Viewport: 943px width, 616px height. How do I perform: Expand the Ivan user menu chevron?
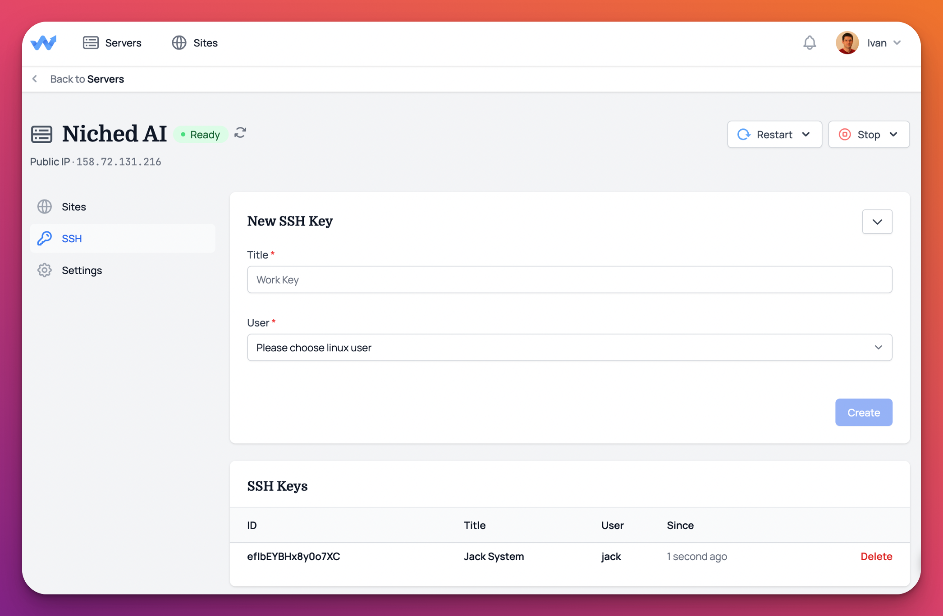click(x=897, y=43)
